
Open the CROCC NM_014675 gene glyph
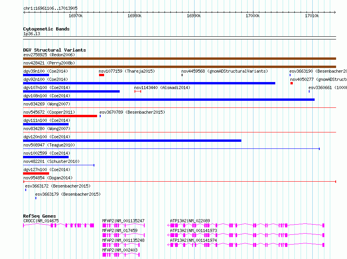[x=58, y=225]
